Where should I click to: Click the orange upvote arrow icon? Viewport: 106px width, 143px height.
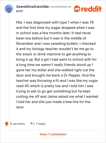[x=7, y=124]
